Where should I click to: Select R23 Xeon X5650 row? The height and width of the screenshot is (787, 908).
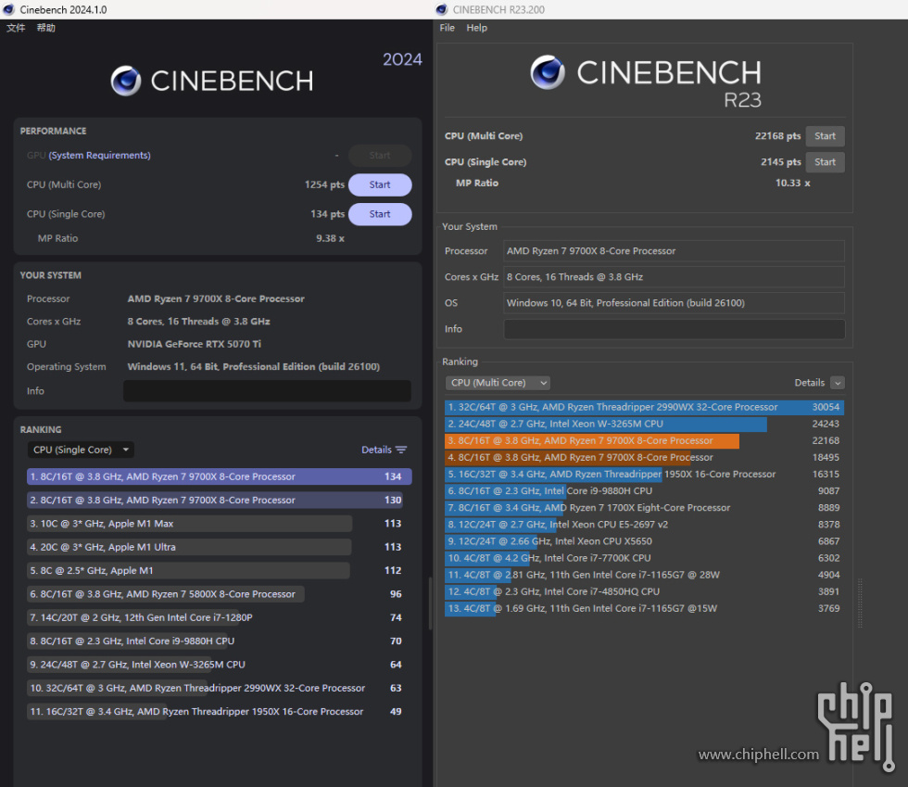(644, 542)
